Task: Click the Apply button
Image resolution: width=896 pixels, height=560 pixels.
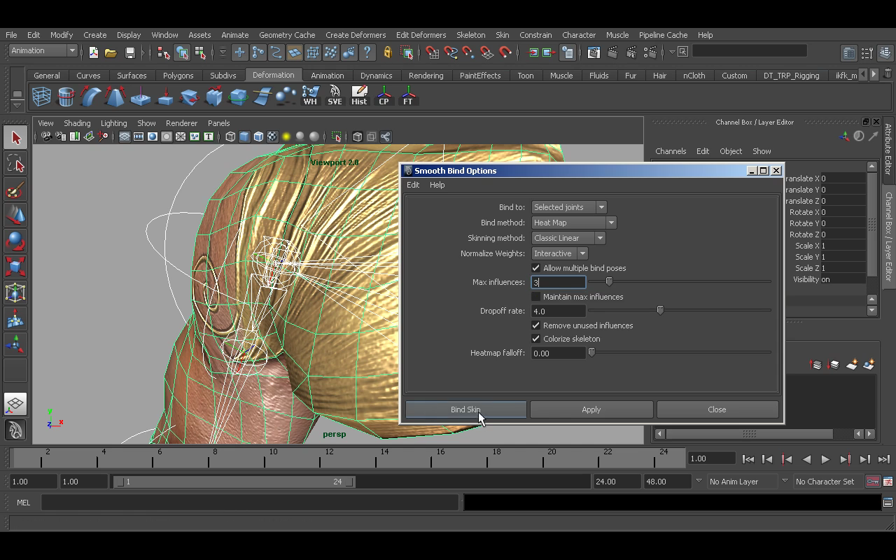Action: tap(591, 409)
